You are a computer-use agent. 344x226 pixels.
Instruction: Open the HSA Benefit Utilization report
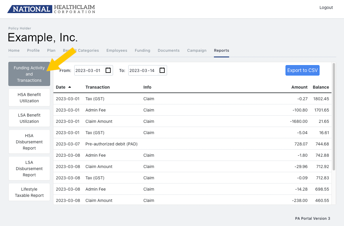(29, 98)
